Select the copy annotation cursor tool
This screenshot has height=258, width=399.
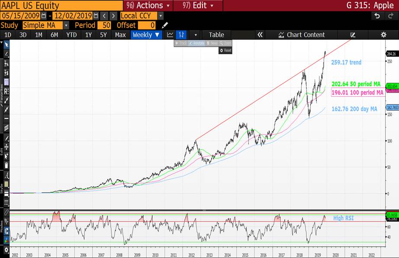pyautogui.click(x=6, y=156)
